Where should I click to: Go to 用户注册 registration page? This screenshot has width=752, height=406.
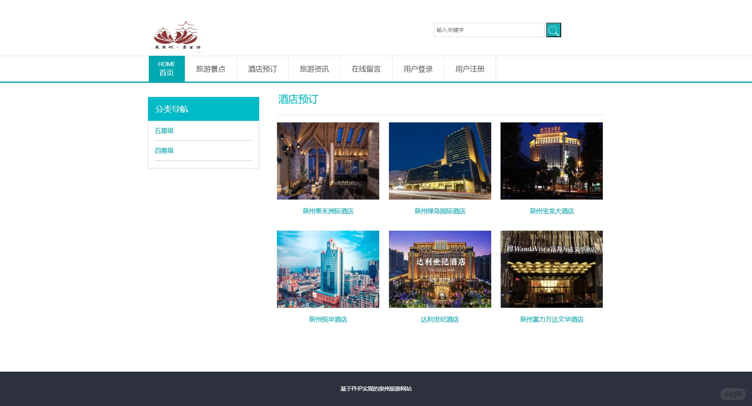469,69
